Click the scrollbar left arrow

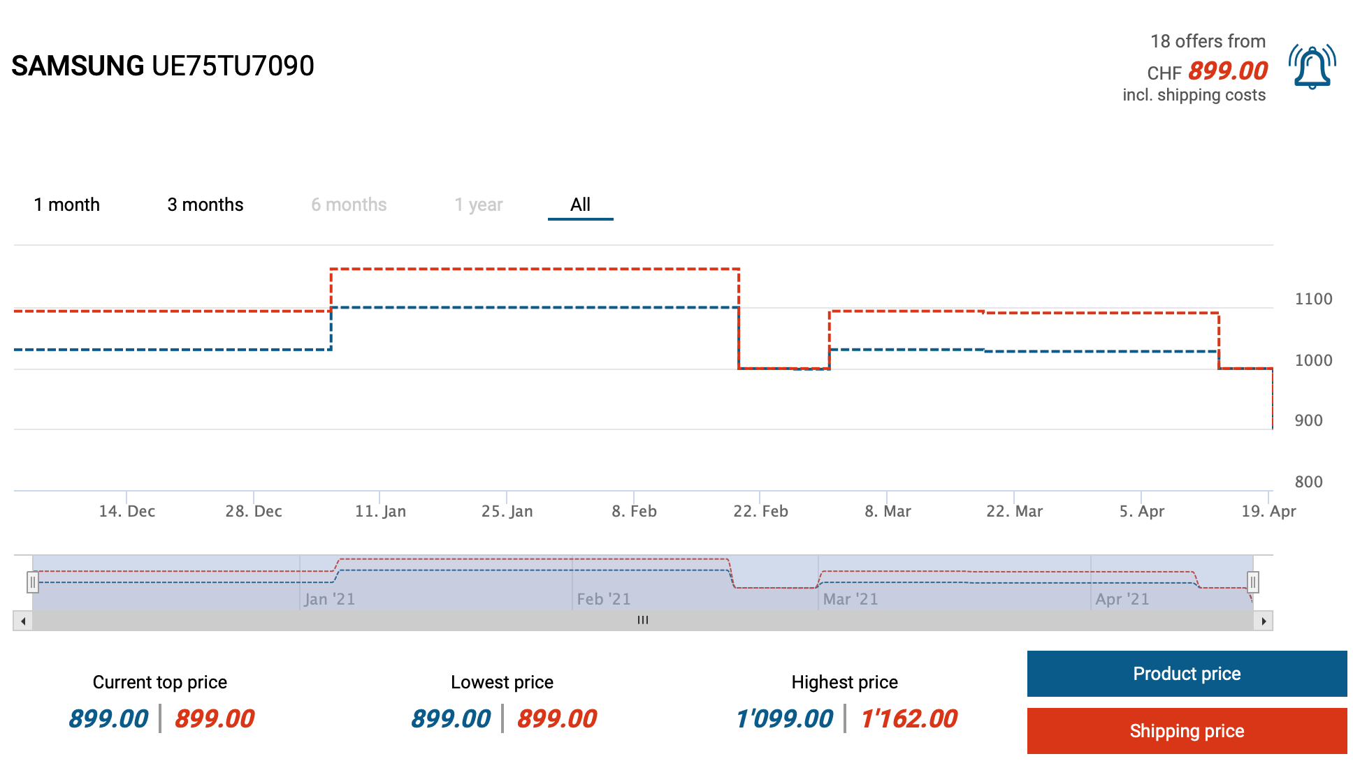(23, 621)
